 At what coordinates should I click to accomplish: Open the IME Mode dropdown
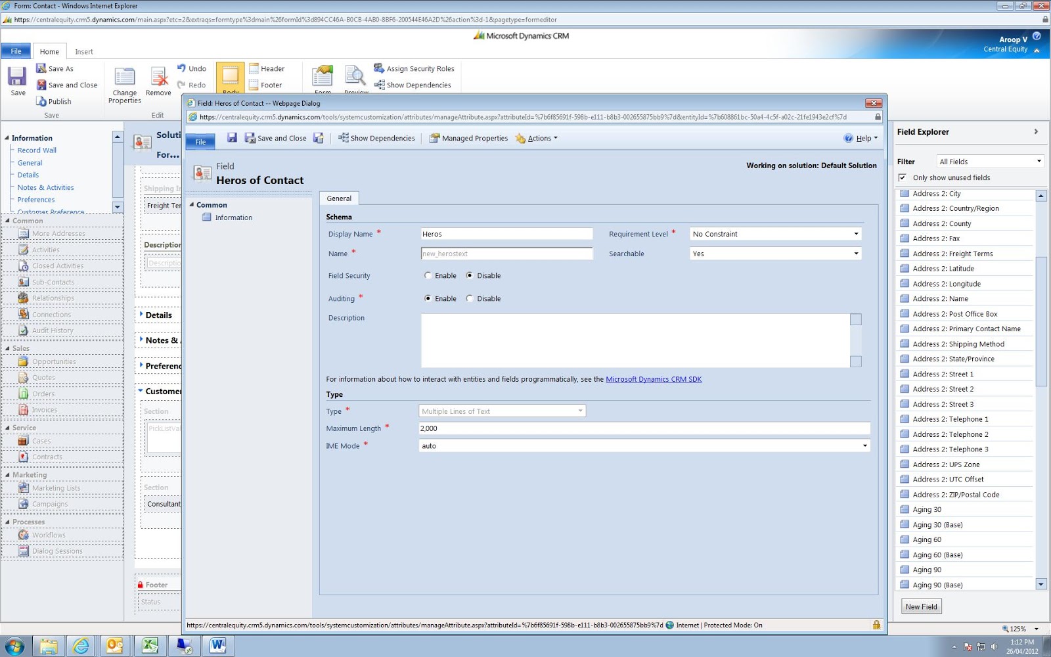coord(644,445)
